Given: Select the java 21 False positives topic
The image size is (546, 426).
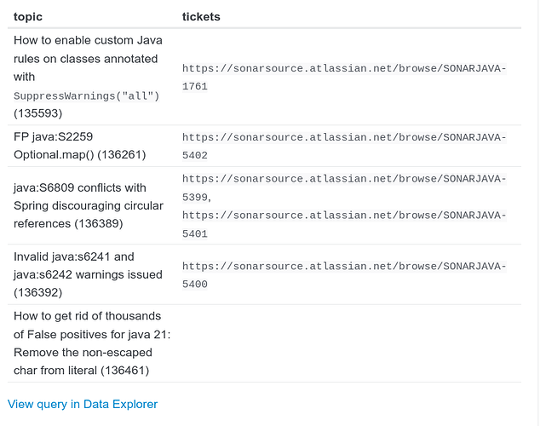Looking at the screenshot, I should pyautogui.click(x=92, y=343).
